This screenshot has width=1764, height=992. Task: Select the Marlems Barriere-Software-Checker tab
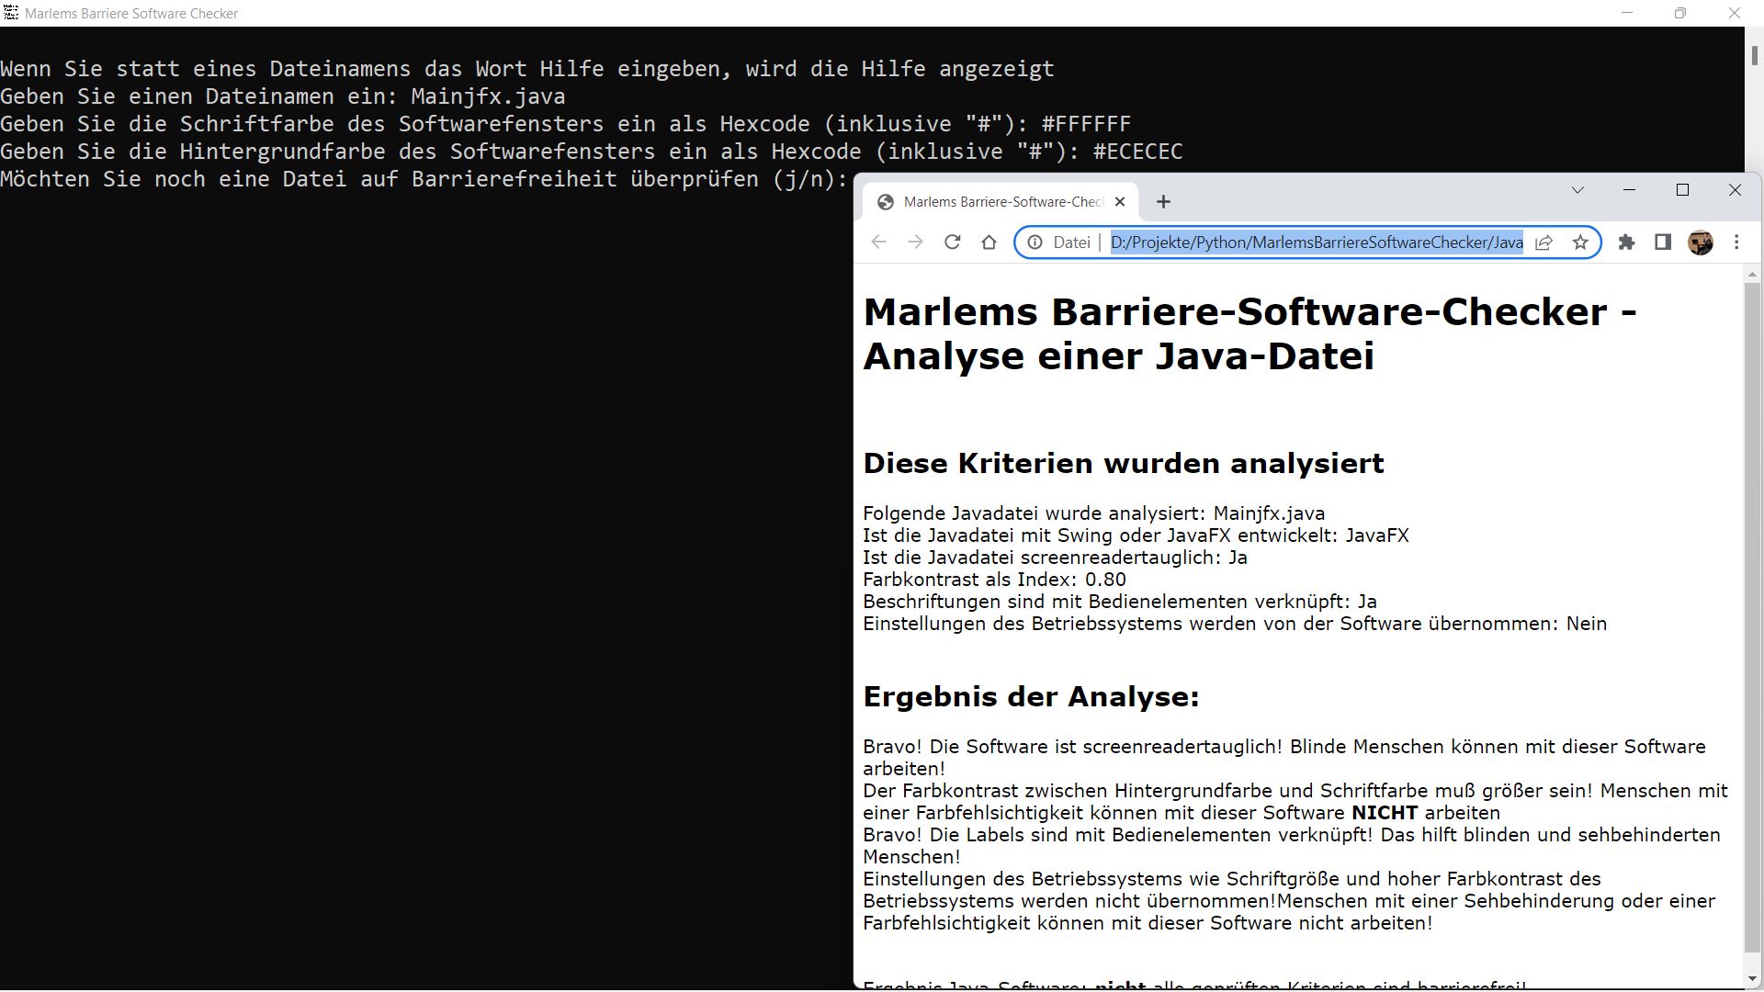(x=1001, y=201)
